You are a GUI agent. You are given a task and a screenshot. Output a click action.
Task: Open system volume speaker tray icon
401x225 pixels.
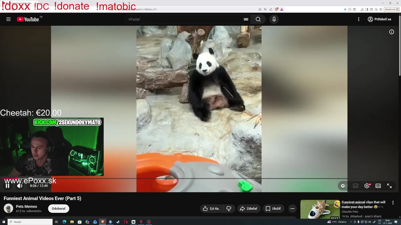click(x=370, y=222)
